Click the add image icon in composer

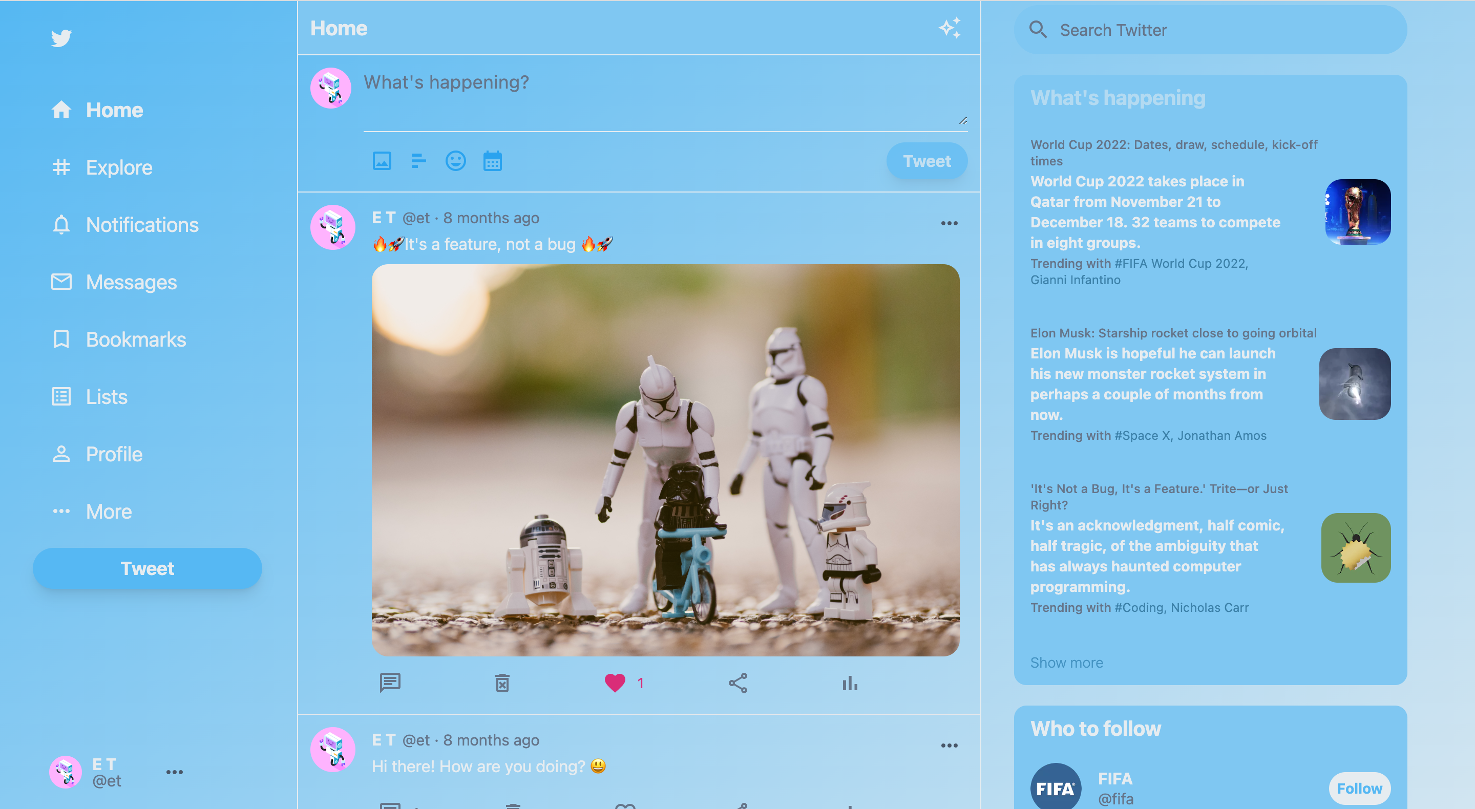(x=382, y=161)
